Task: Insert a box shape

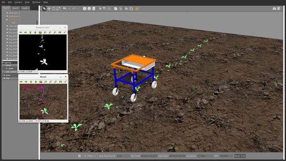Action: (x=84, y=8)
